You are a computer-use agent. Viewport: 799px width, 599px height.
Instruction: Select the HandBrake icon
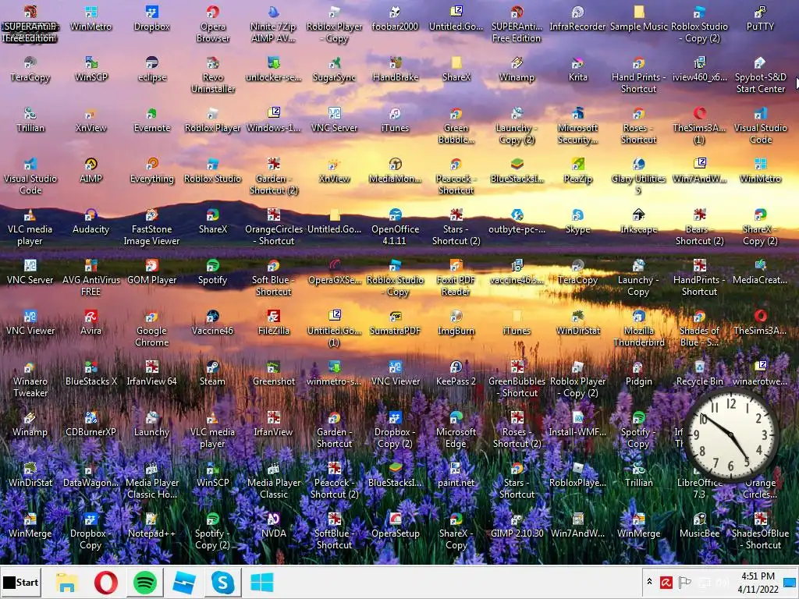point(395,69)
